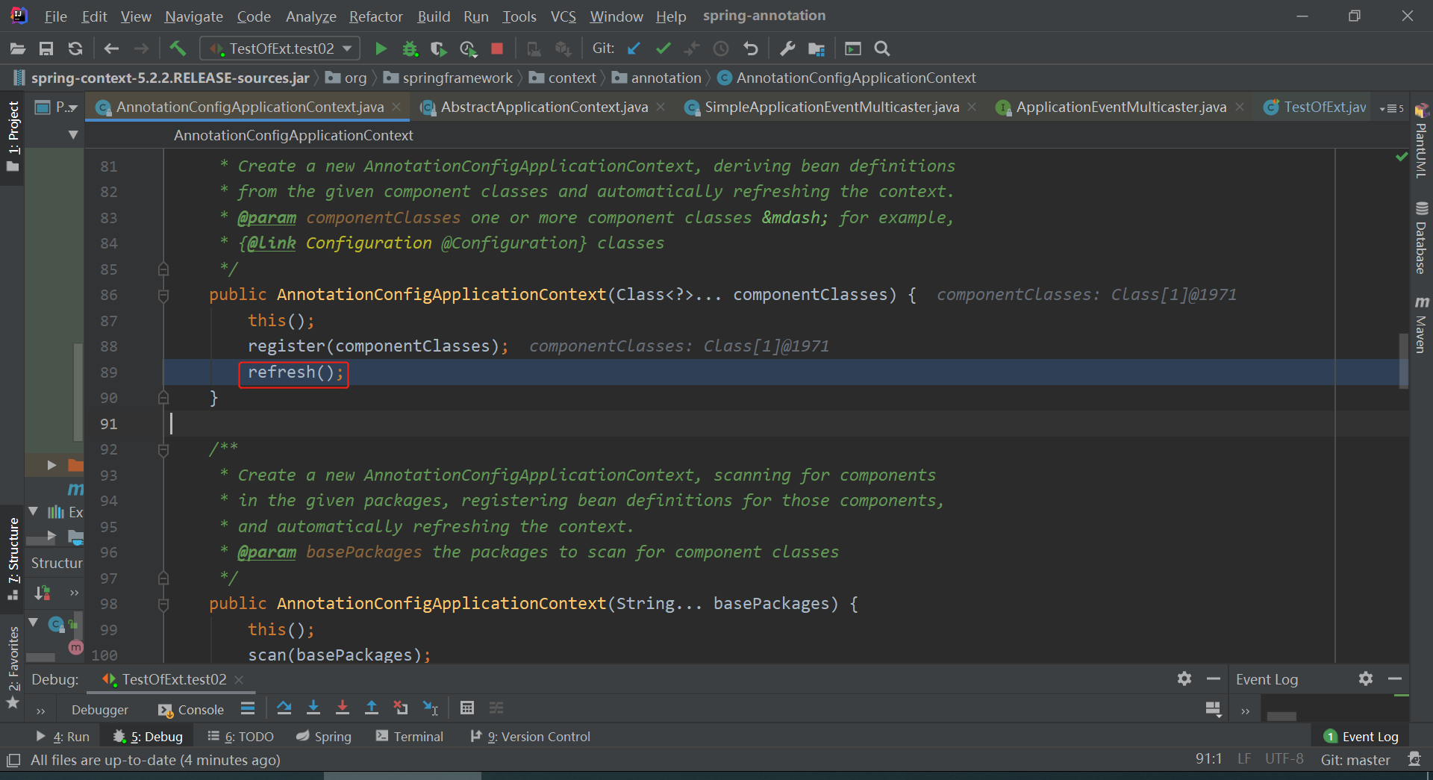Open the Analyze menu
1433x780 pixels.
pos(311,16)
